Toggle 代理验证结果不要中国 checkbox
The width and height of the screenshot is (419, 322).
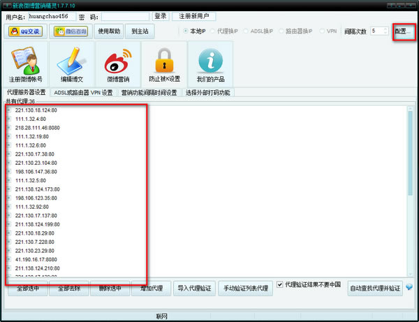[279, 284]
